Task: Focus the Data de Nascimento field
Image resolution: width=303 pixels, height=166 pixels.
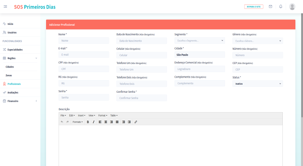Action: [x=141, y=40]
